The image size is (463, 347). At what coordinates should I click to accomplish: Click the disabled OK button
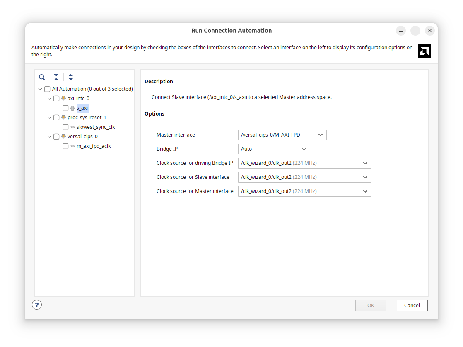pyautogui.click(x=371, y=306)
